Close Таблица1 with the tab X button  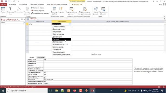point(164,19)
